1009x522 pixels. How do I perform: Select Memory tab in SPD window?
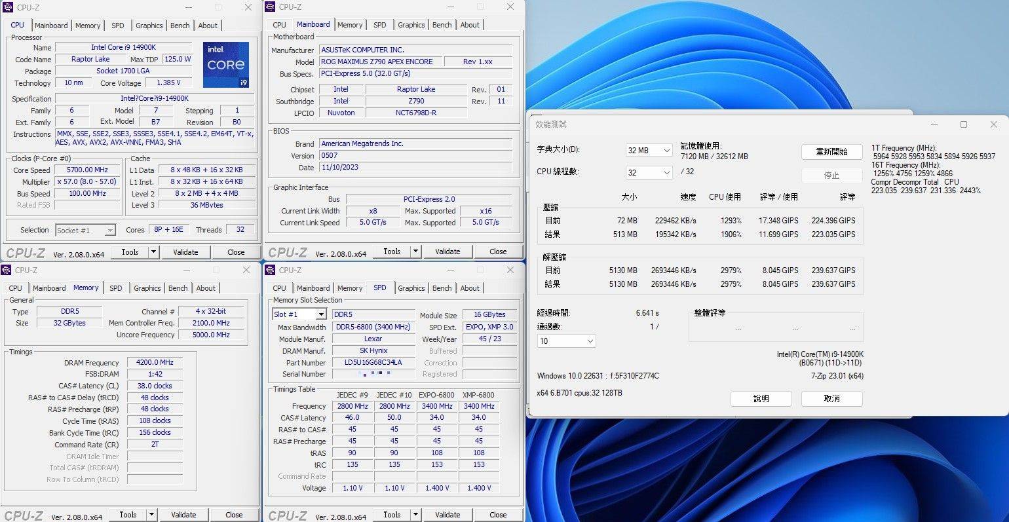click(350, 288)
